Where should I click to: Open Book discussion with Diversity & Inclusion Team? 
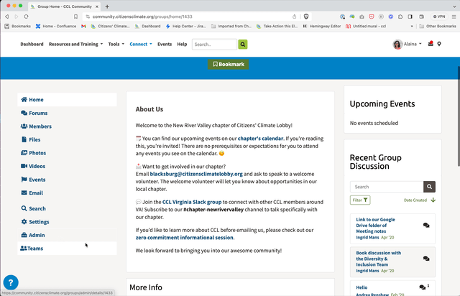click(x=379, y=259)
